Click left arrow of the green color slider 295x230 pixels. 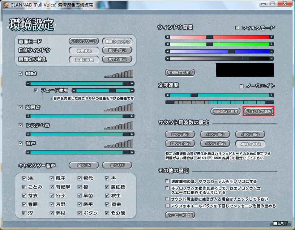pos(168,44)
